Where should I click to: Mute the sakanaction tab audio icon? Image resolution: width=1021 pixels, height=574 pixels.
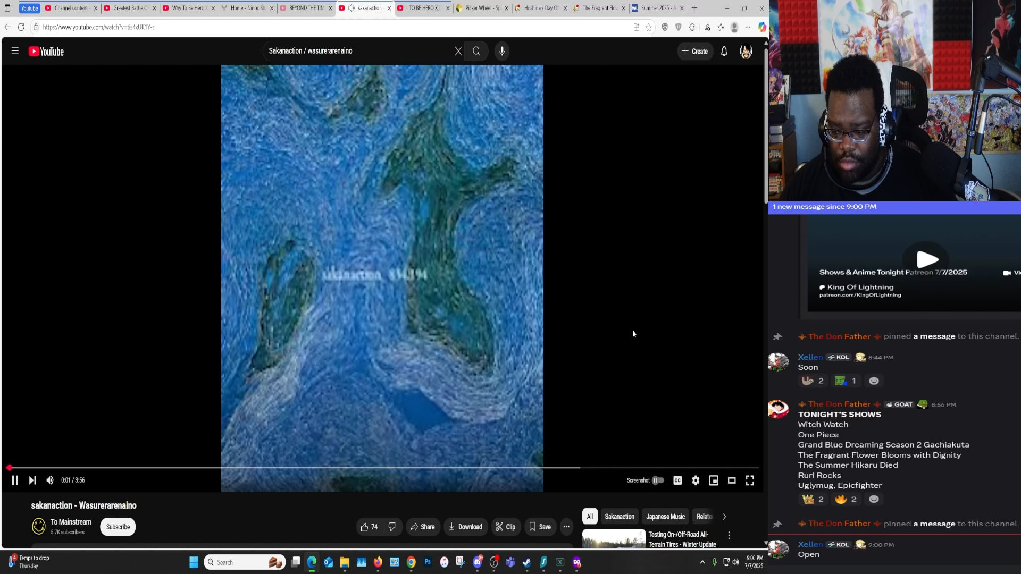(352, 8)
